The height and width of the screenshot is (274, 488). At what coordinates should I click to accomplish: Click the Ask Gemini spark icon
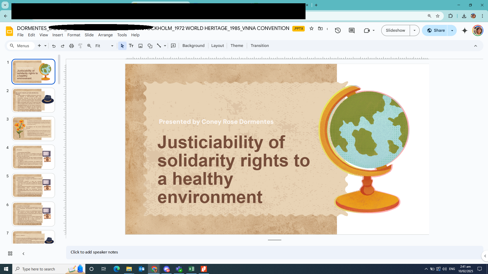click(465, 30)
